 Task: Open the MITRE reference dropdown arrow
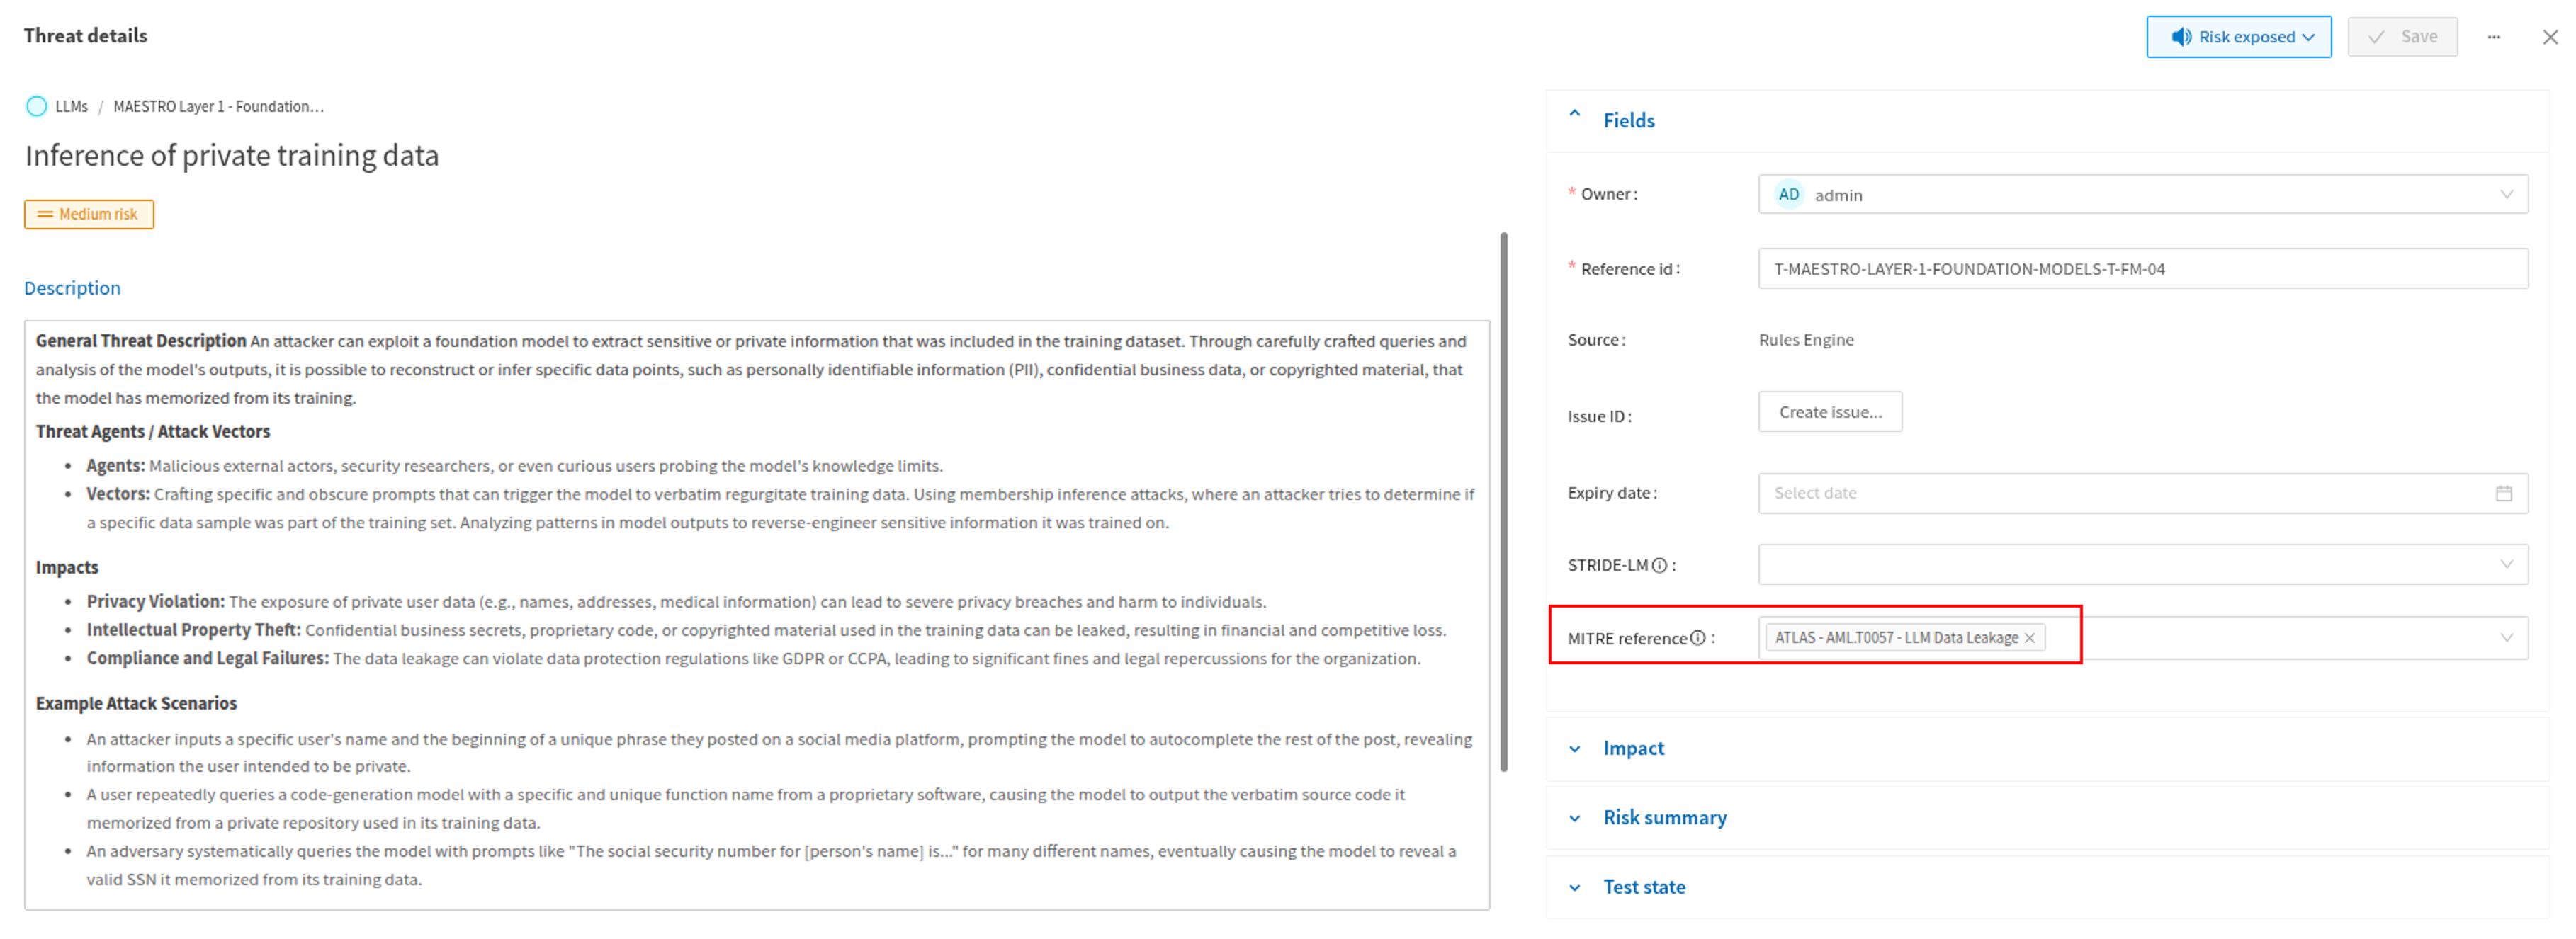(2506, 638)
